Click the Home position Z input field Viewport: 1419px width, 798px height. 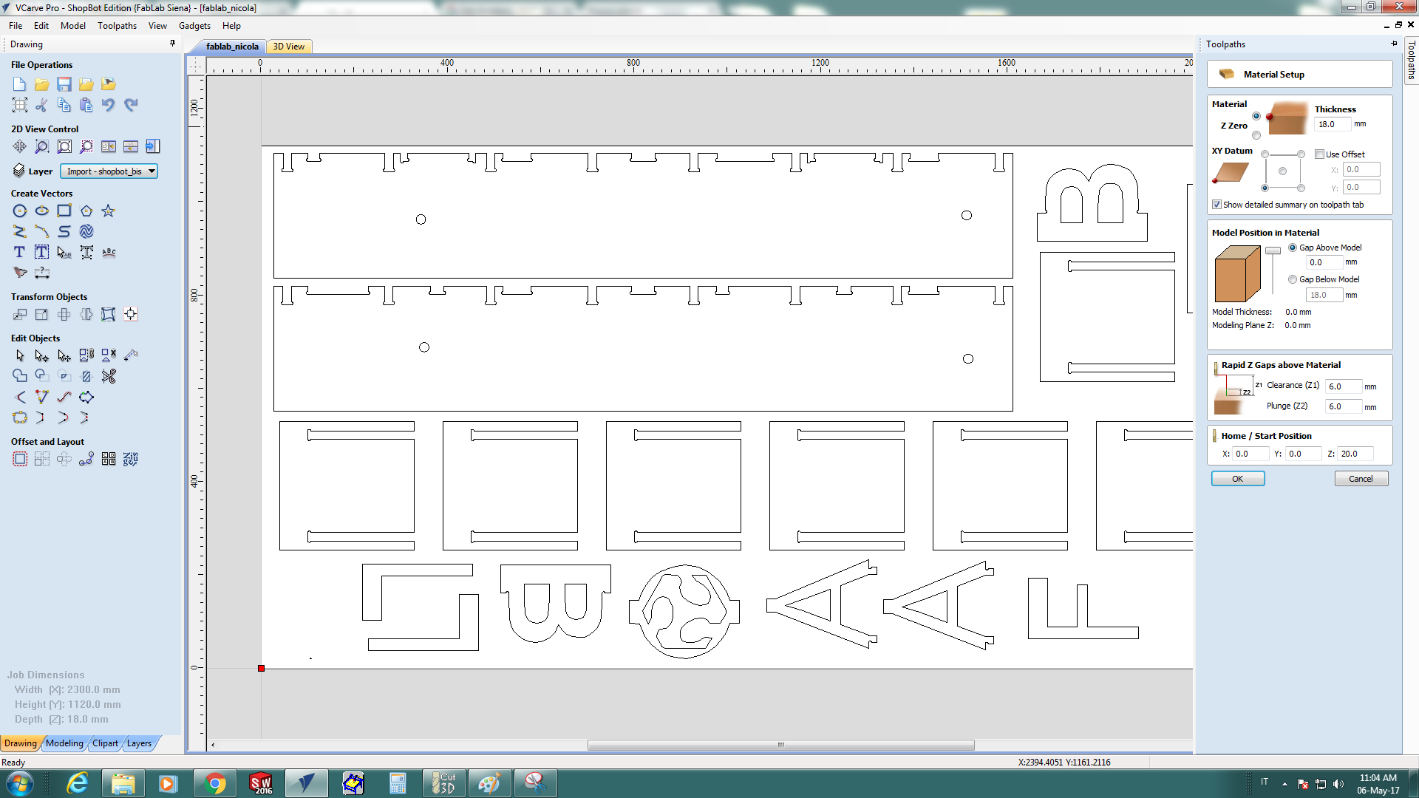pyautogui.click(x=1355, y=454)
